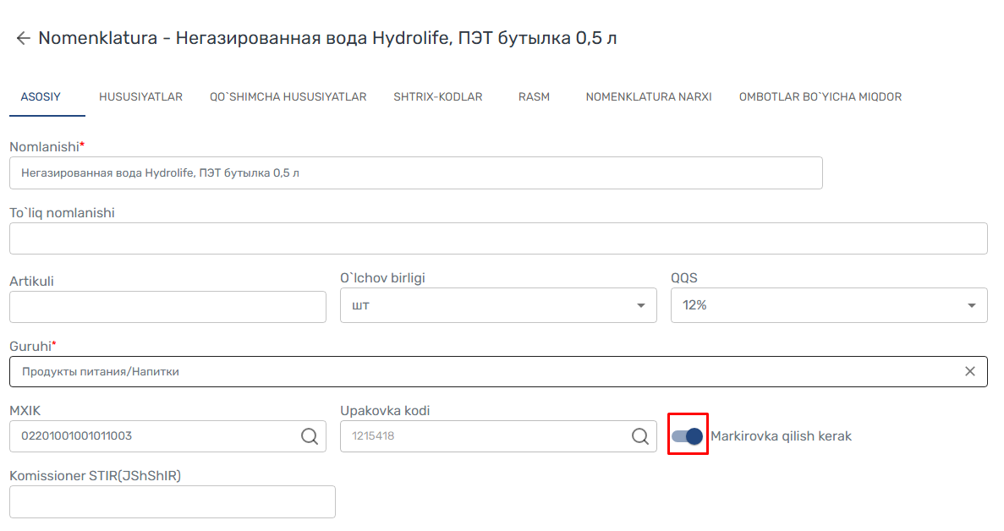
Task: Search Upakovka kodi with magnifier icon
Action: coord(639,436)
